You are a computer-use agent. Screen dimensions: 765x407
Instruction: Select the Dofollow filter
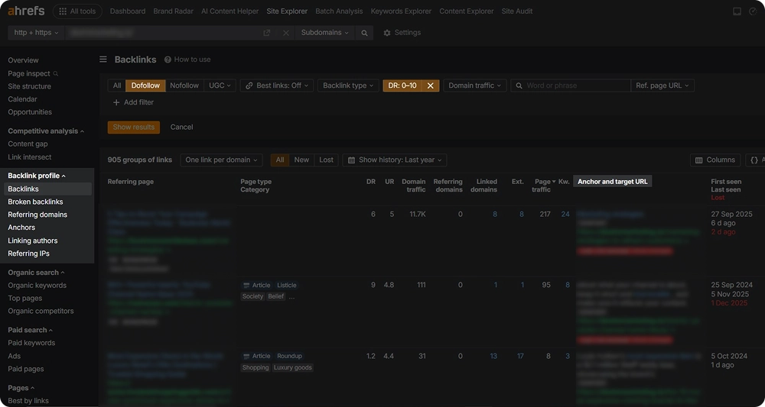pyautogui.click(x=145, y=86)
